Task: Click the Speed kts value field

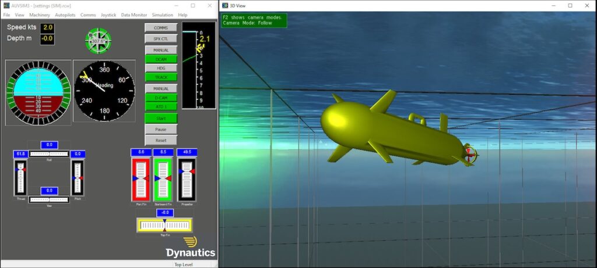Action: [48, 27]
